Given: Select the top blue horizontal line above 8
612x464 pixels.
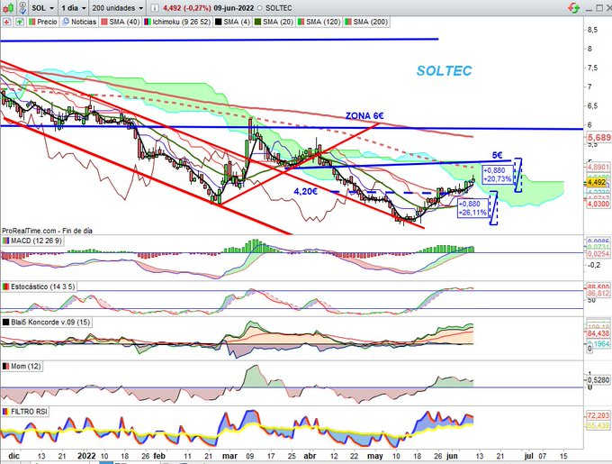Looking at the screenshot, I should click(x=220, y=40).
